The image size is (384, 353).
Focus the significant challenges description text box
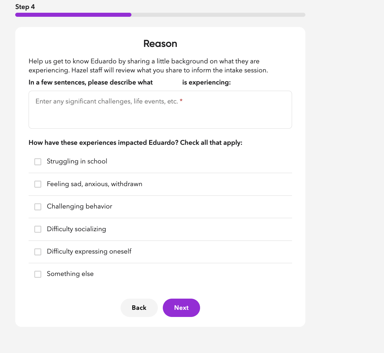tap(160, 113)
